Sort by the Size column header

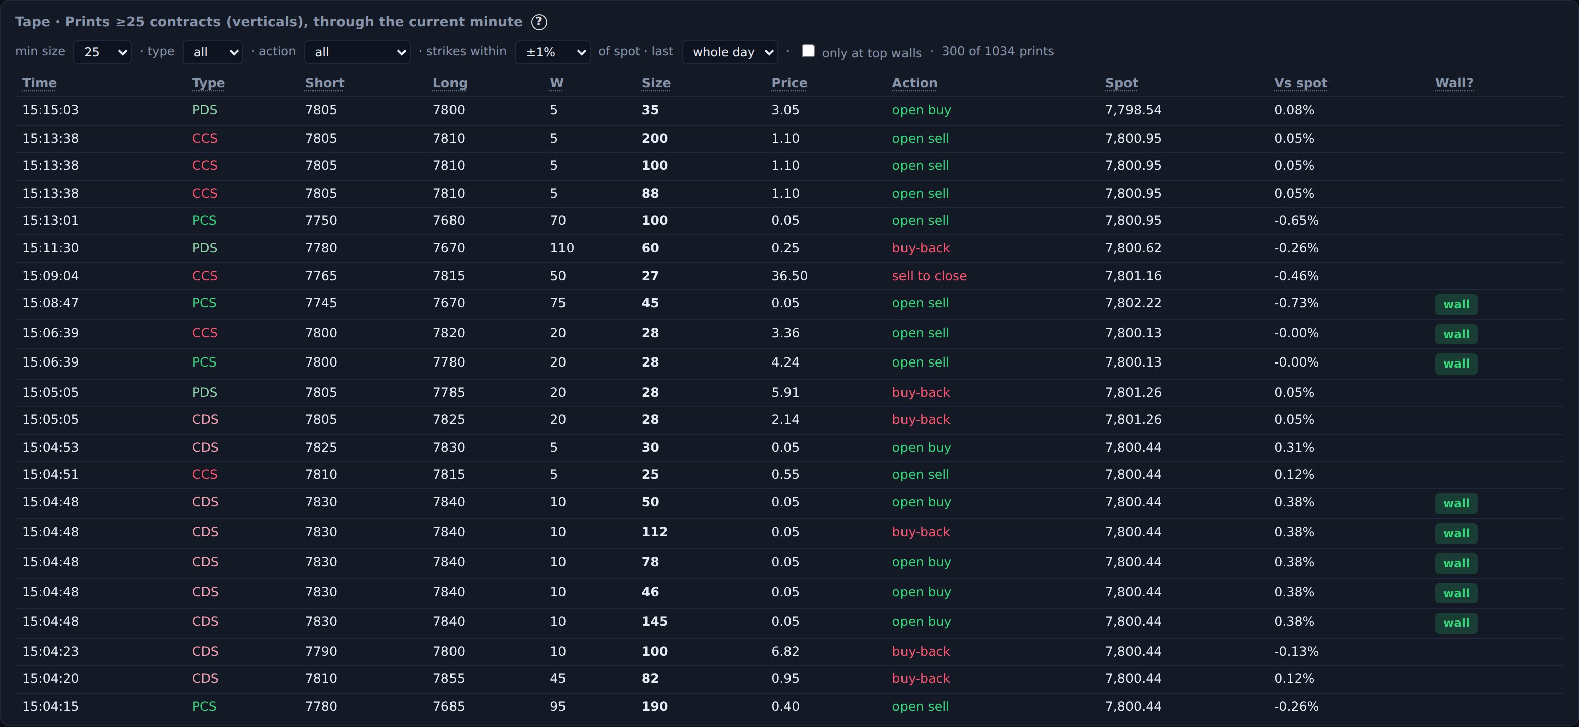pyautogui.click(x=656, y=83)
